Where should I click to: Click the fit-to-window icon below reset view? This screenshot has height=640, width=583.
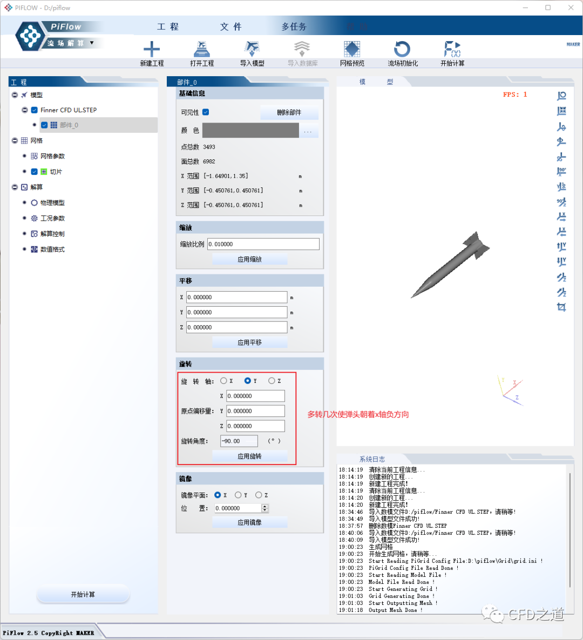pos(561,111)
